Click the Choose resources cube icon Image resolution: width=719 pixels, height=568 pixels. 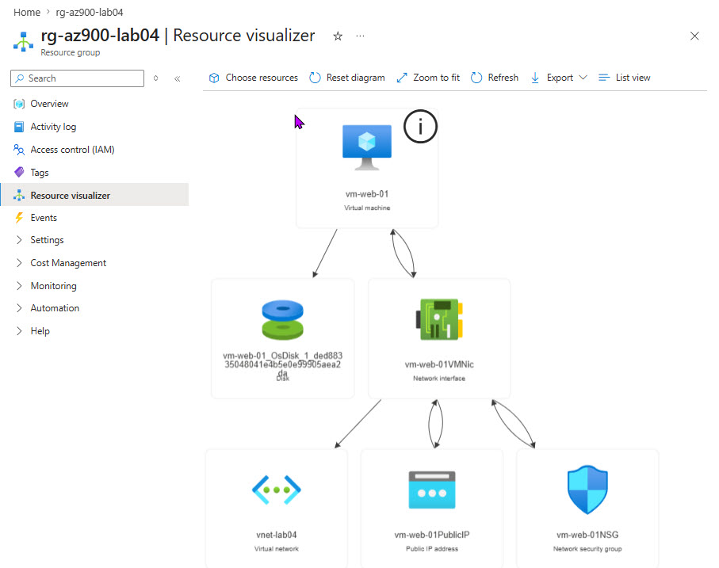click(x=214, y=78)
